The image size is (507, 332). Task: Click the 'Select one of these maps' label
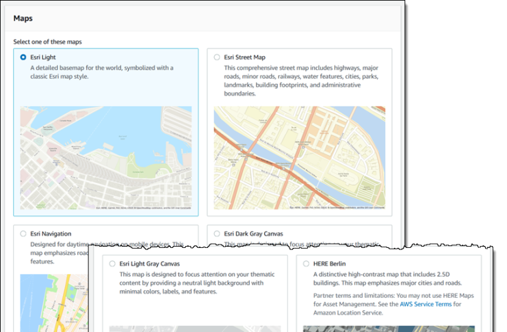pyautogui.click(x=47, y=42)
